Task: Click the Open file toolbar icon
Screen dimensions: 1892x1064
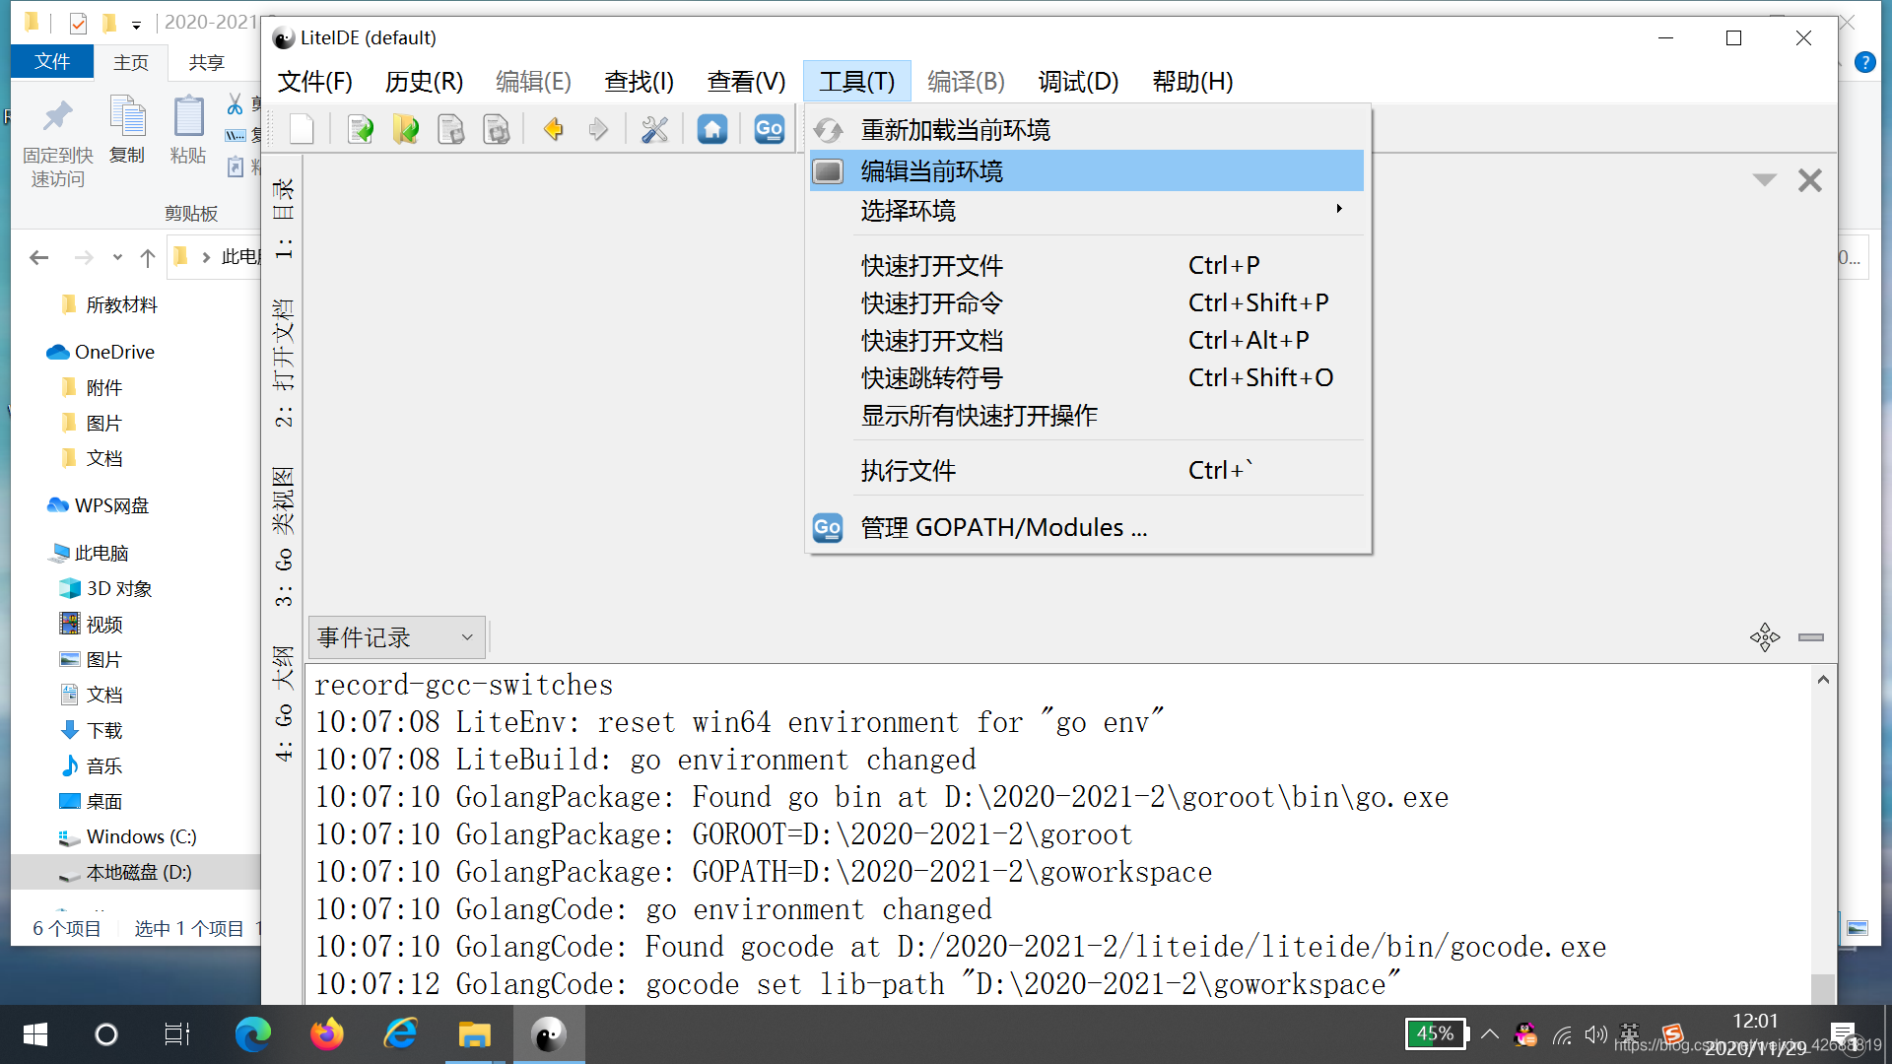Action: click(x=361, y=129)
